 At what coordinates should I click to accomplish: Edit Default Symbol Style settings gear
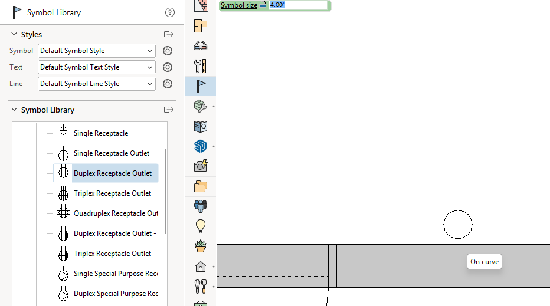pos(168,51)
